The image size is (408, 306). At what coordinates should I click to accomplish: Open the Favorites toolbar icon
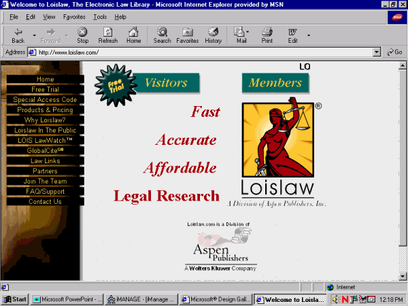187,35
